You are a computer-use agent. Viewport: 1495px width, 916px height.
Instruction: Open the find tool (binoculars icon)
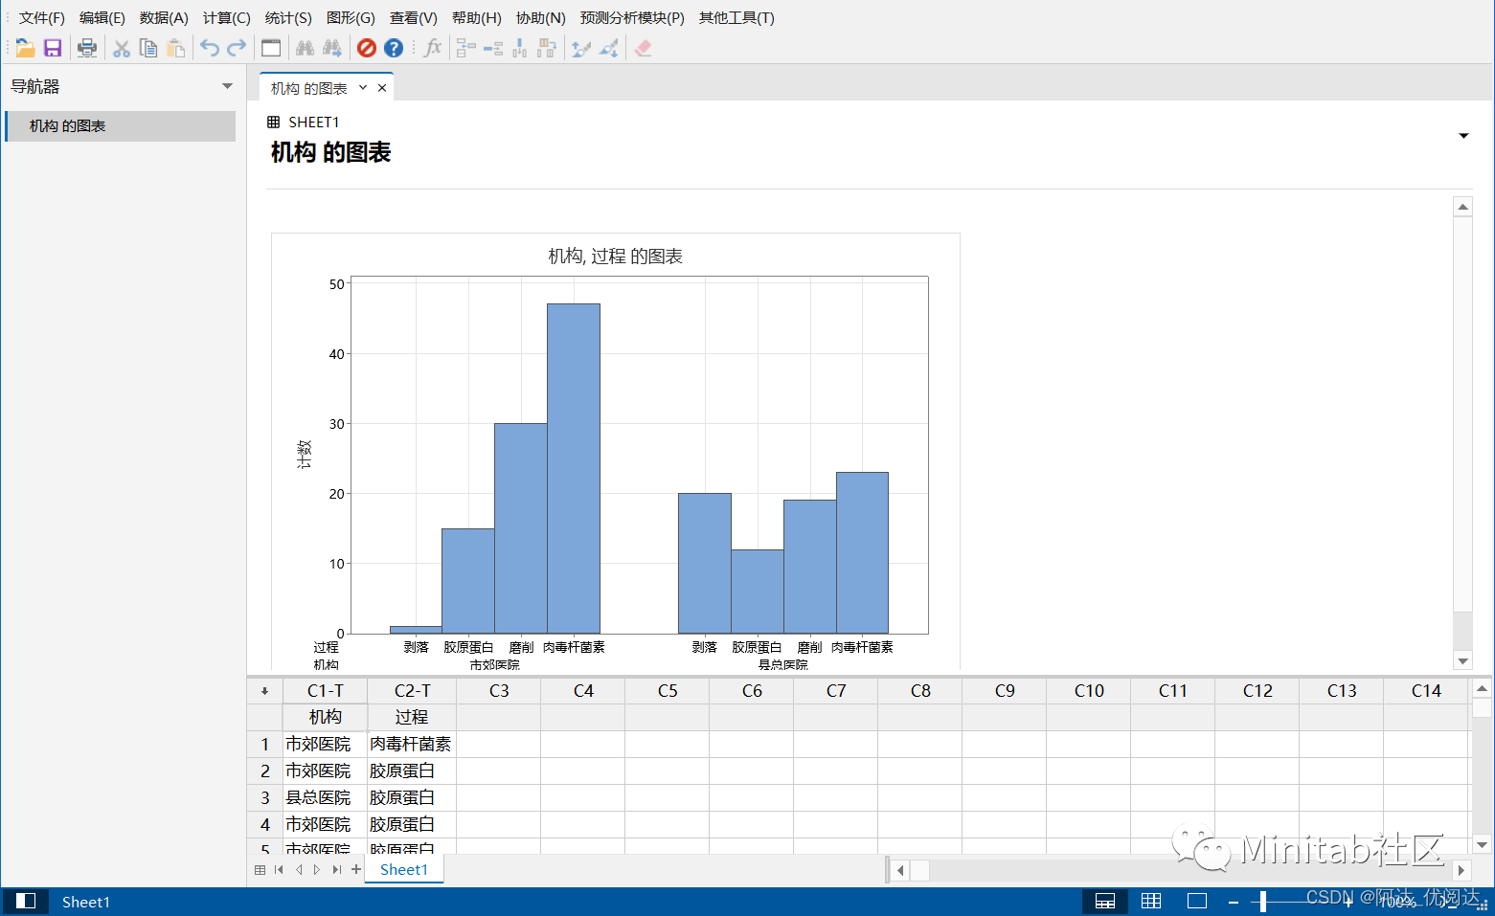(305, 47)
